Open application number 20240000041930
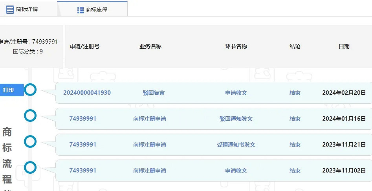Image resolution: width=372 pixels, height=191 pixels. click(87, 93)
